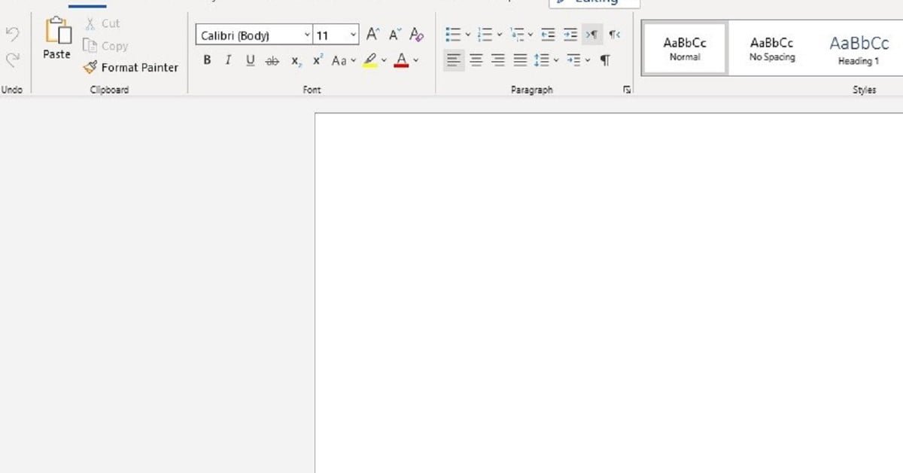Screen dimensions: 903x473
Task: Apply the yellow text highlighter
Action: (x=369, y=60)
